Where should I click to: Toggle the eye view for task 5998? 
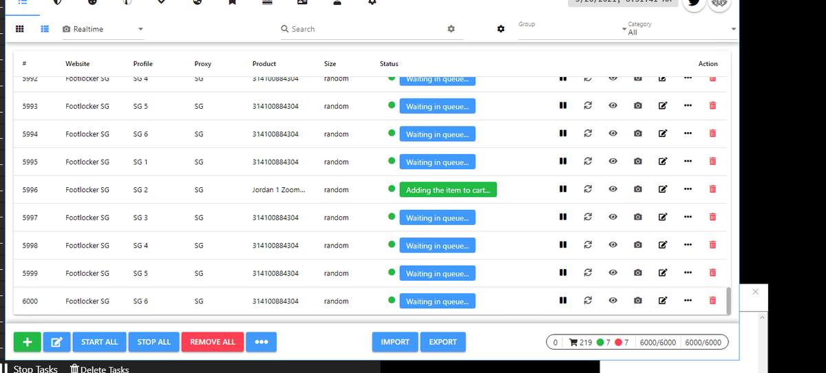tap(613, 245)
